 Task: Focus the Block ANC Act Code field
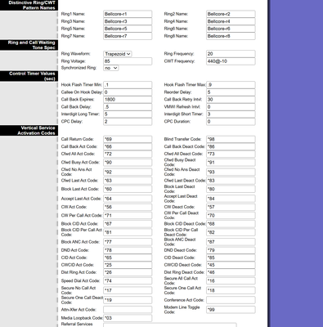(x=128, y=242)
